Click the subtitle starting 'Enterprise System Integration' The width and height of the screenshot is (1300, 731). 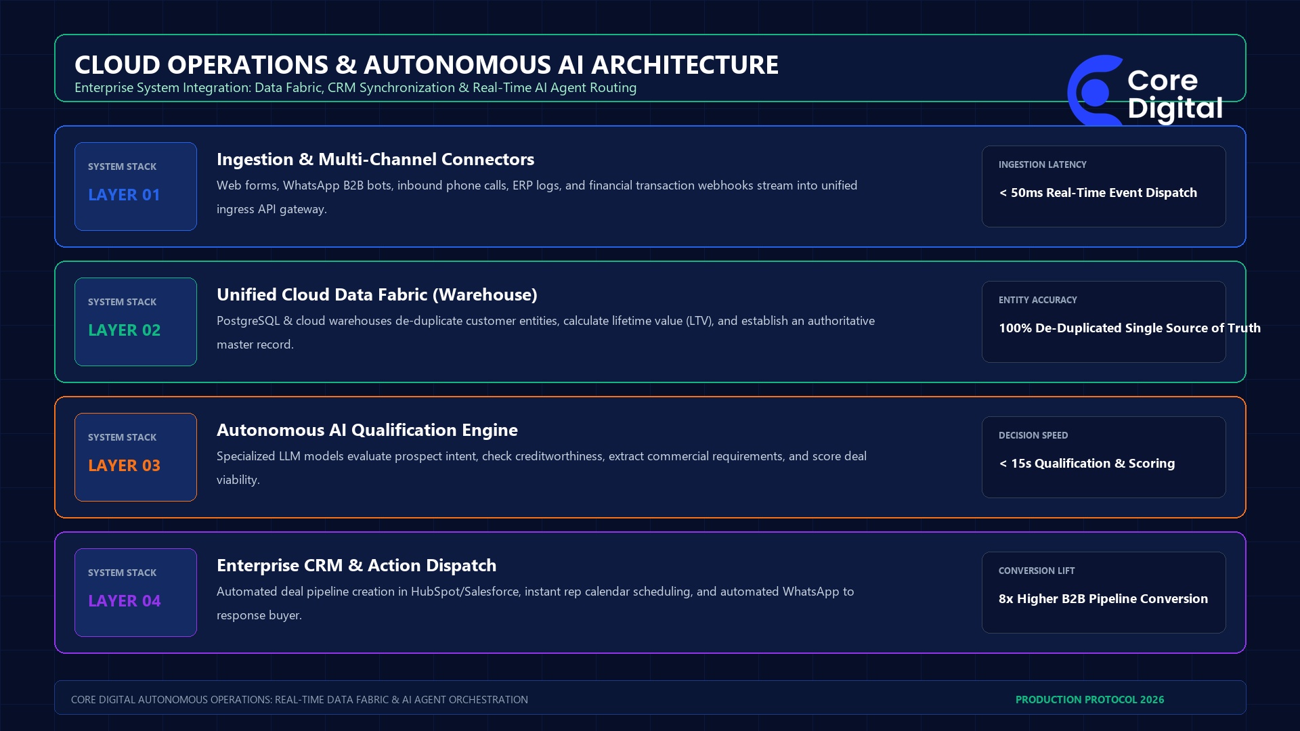click(355, 87)
